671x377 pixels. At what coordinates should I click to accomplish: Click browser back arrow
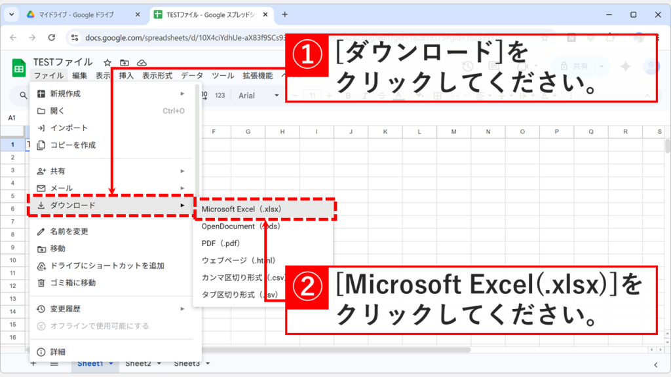pyautogui.click(x=13, y=37)
